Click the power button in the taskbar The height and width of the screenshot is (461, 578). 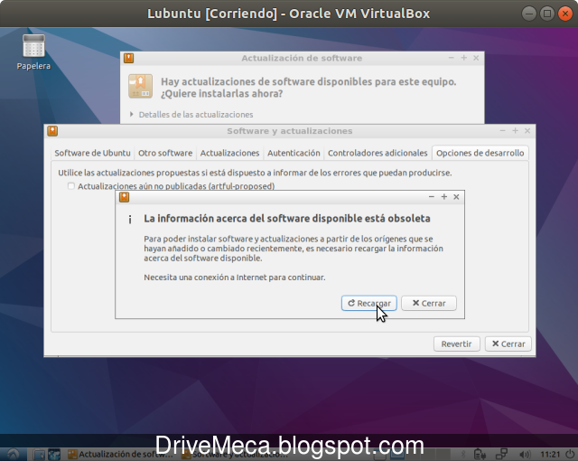(x=570, y=455)
